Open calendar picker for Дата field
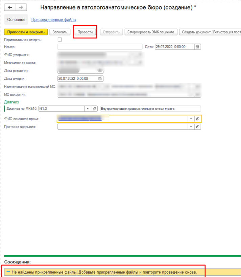This screenshot has height=277, width=241. (198, 47)
